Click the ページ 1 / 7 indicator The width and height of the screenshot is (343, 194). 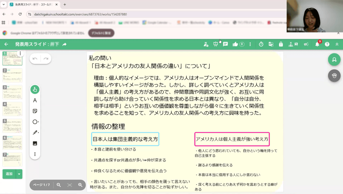coord(41,185)
